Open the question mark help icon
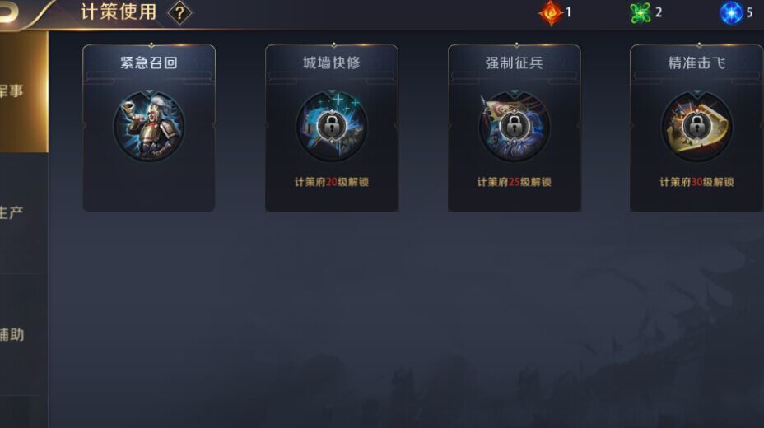This screenshot has width=764, height=428. (179, 13)
